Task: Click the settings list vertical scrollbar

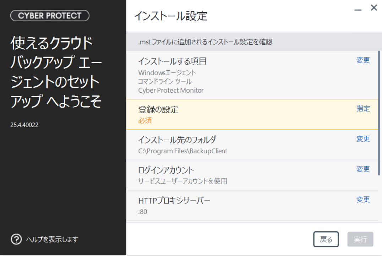Action: pyautogui.click(x=379, y=113)
